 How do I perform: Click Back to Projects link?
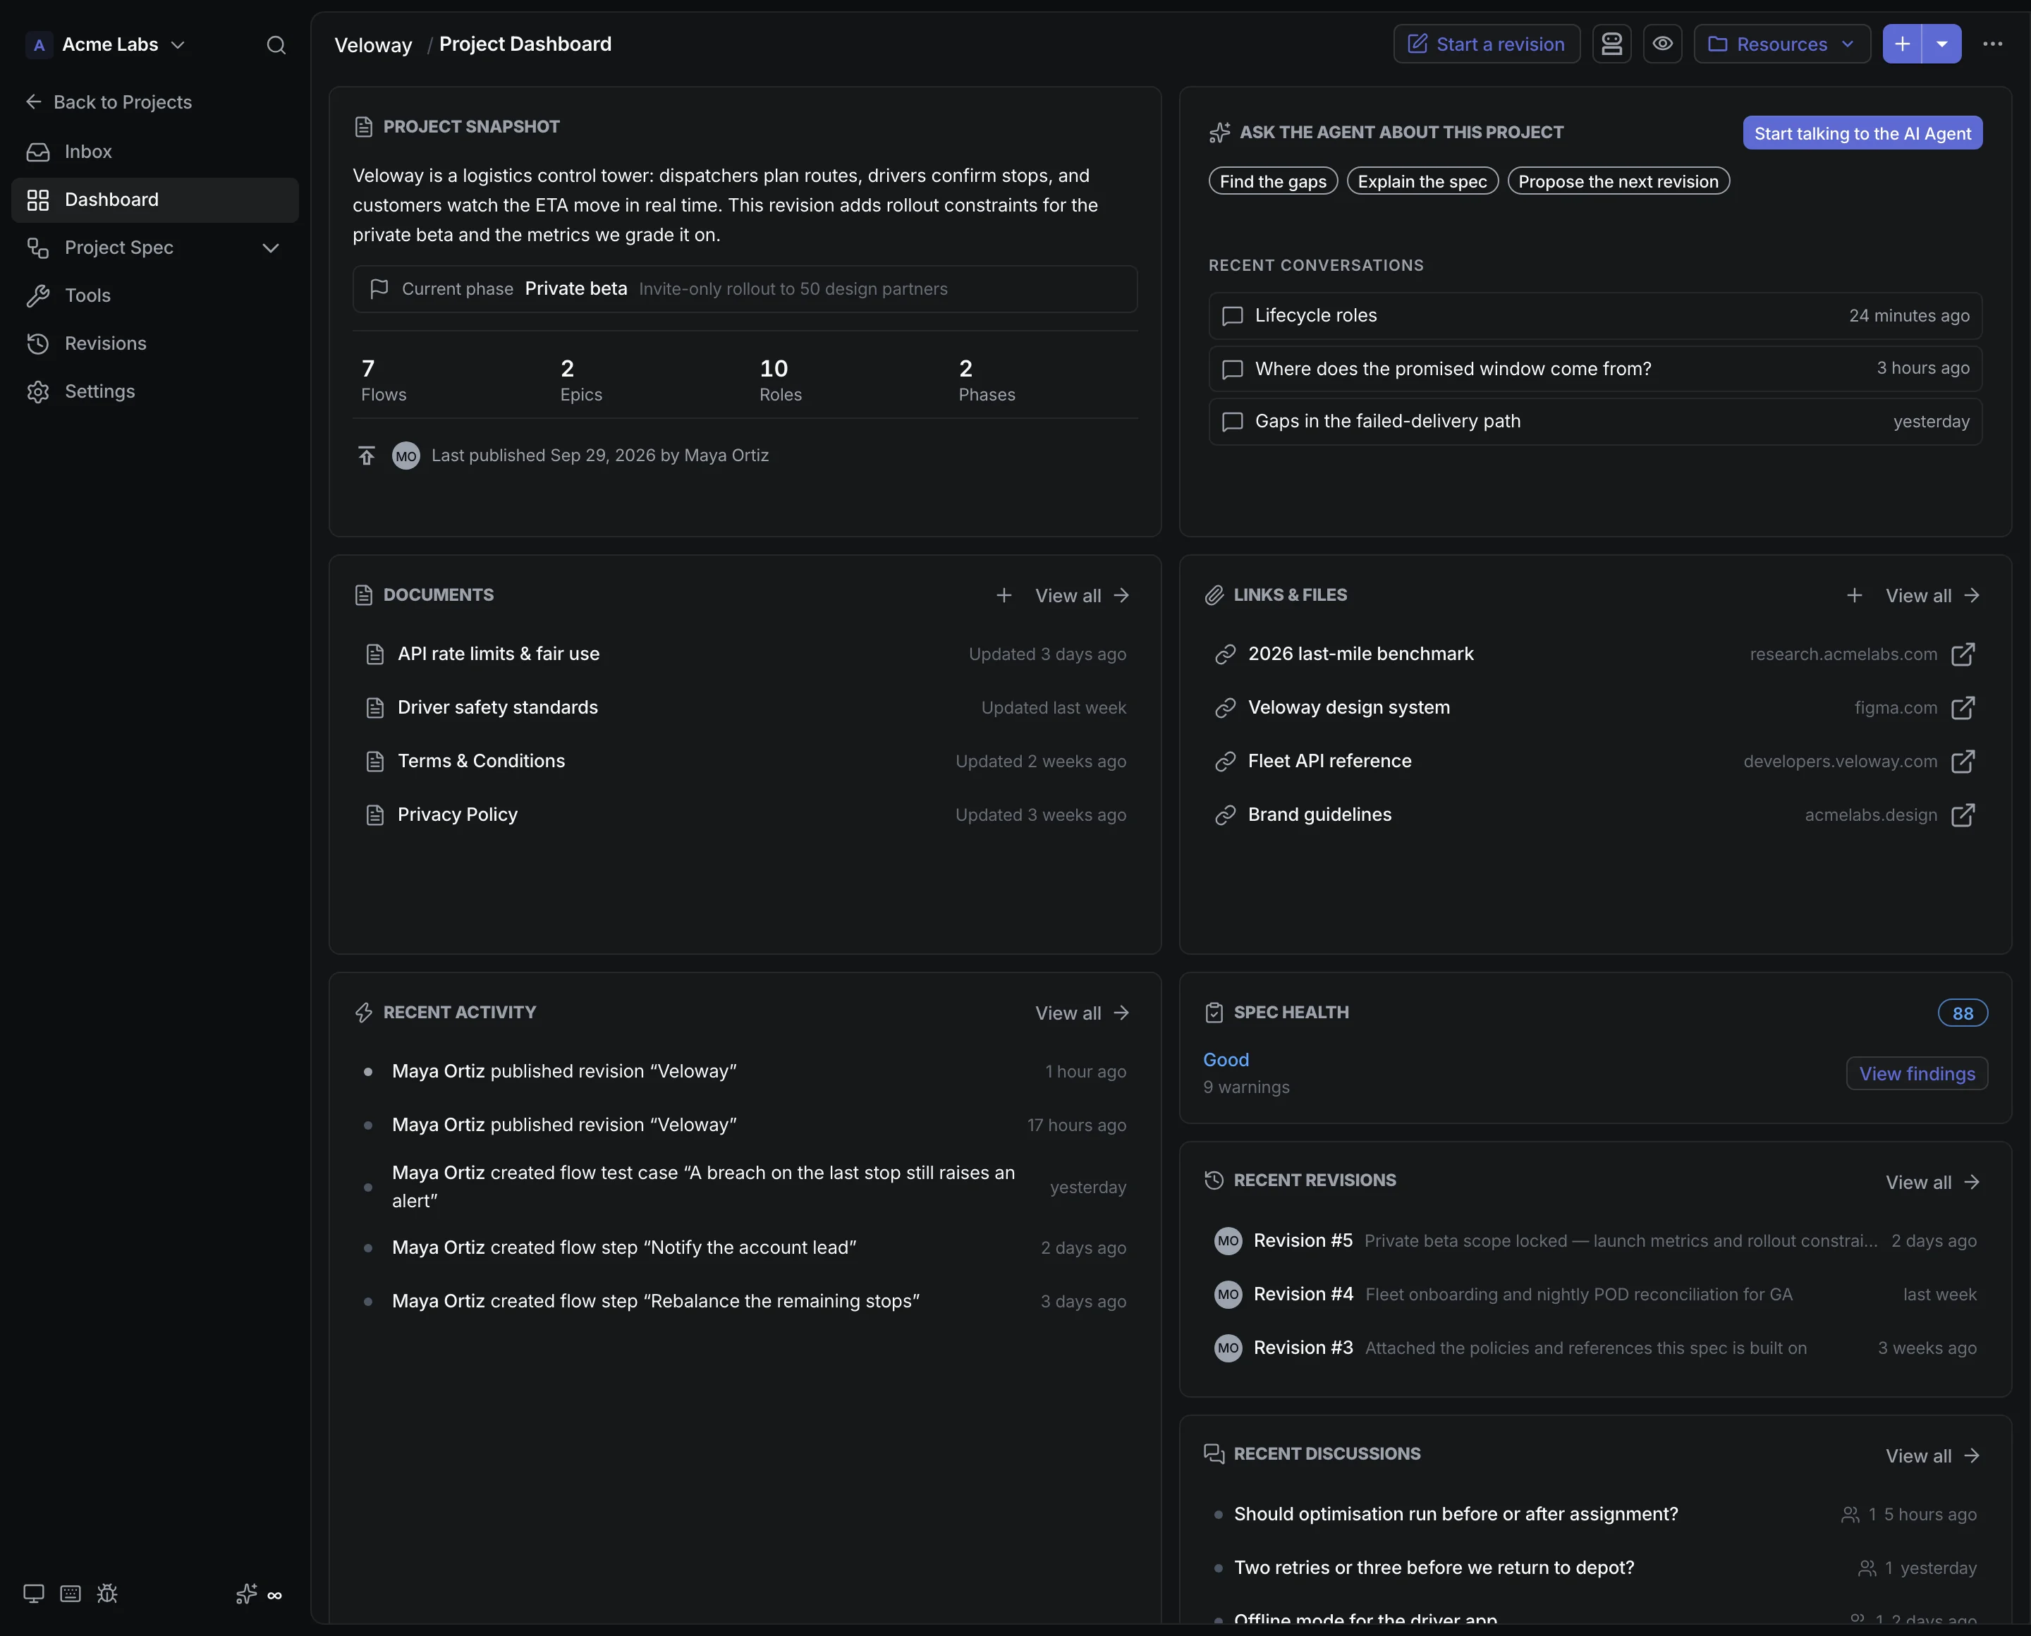(x=109, y=102)
